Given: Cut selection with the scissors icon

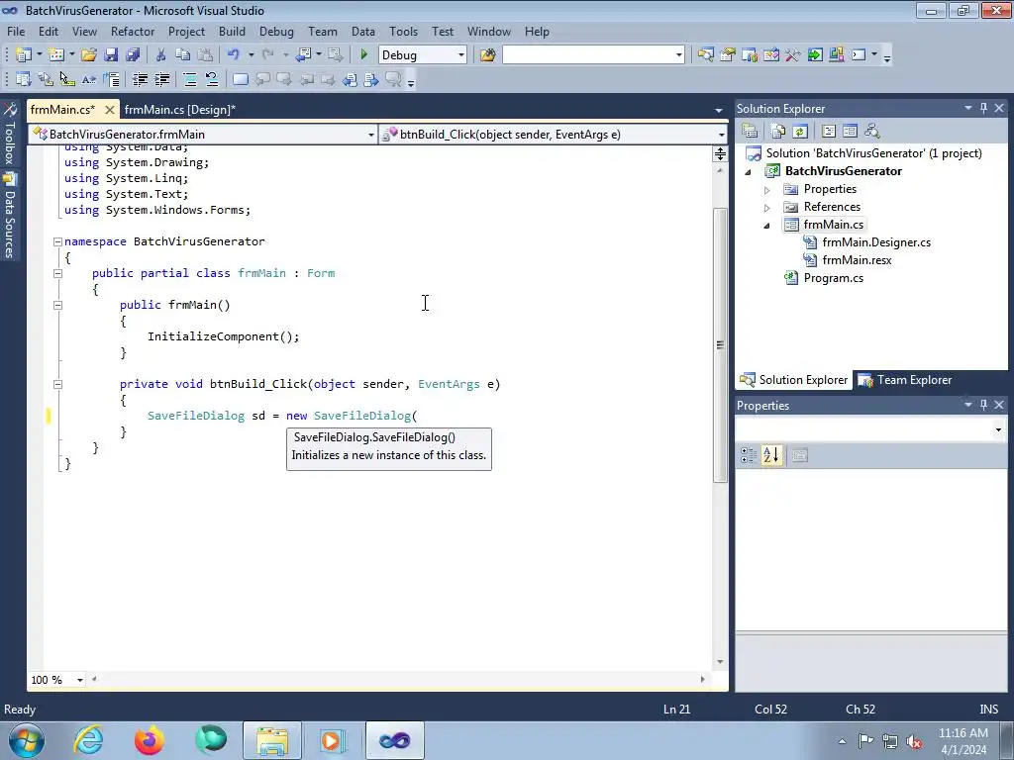Looking at the screenshot, I should click(161, 55).
